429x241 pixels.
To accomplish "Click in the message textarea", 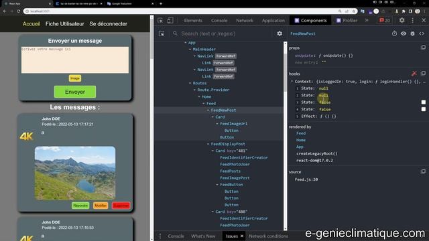I will 75,60.
